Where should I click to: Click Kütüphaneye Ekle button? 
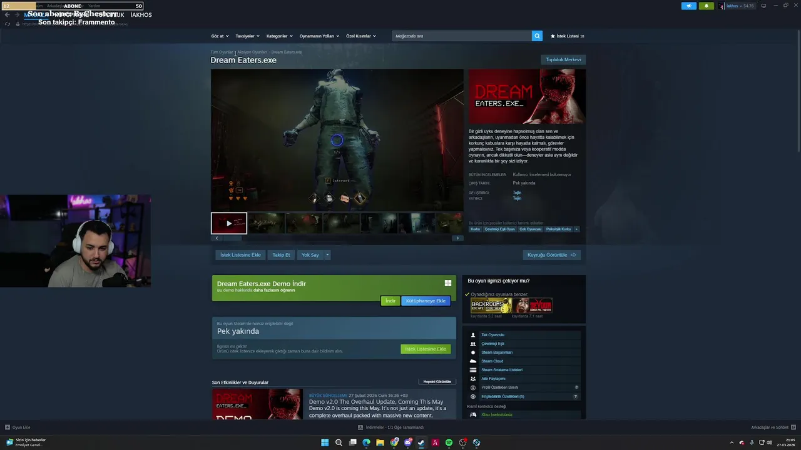tap(426, 301)
